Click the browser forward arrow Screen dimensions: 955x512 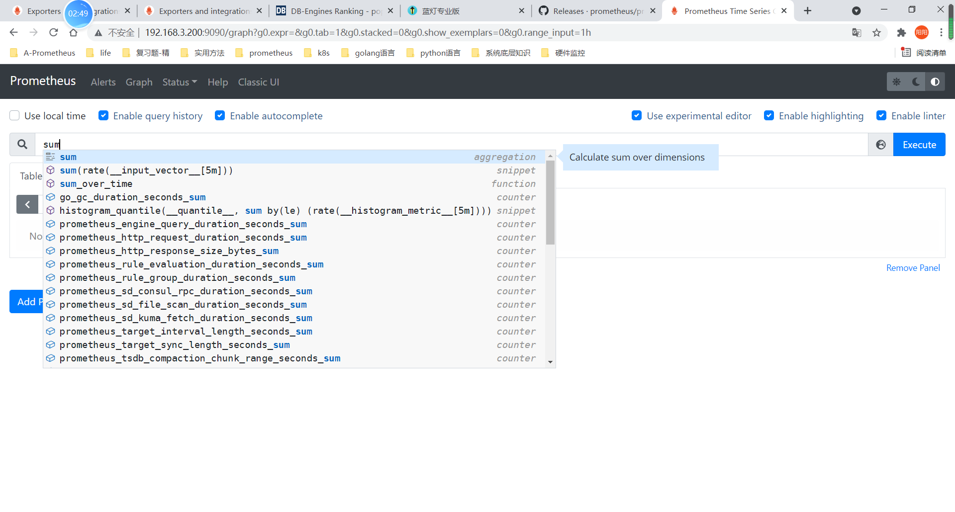pos(33,33)
